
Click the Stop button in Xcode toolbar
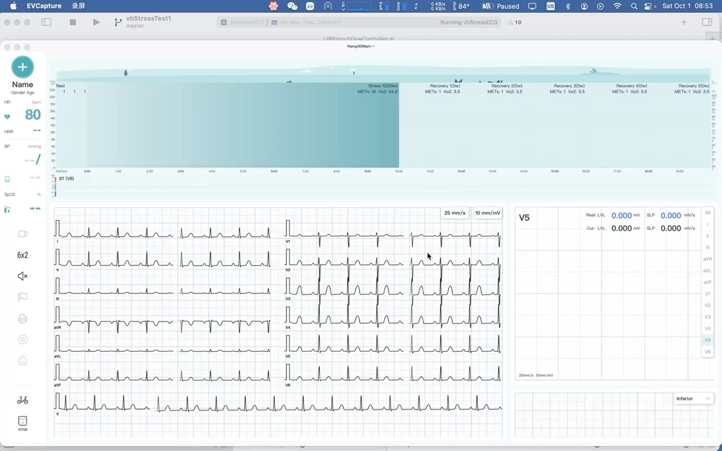73,22
